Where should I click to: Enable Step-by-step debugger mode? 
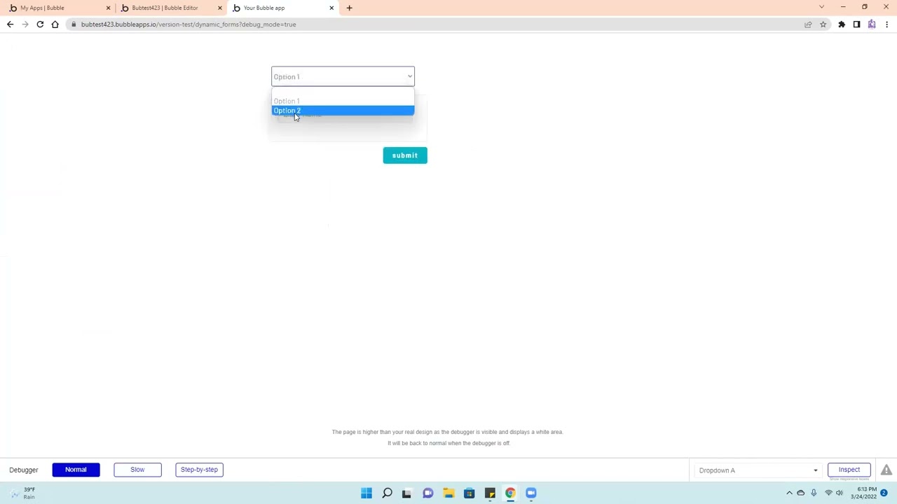(199, 470)
